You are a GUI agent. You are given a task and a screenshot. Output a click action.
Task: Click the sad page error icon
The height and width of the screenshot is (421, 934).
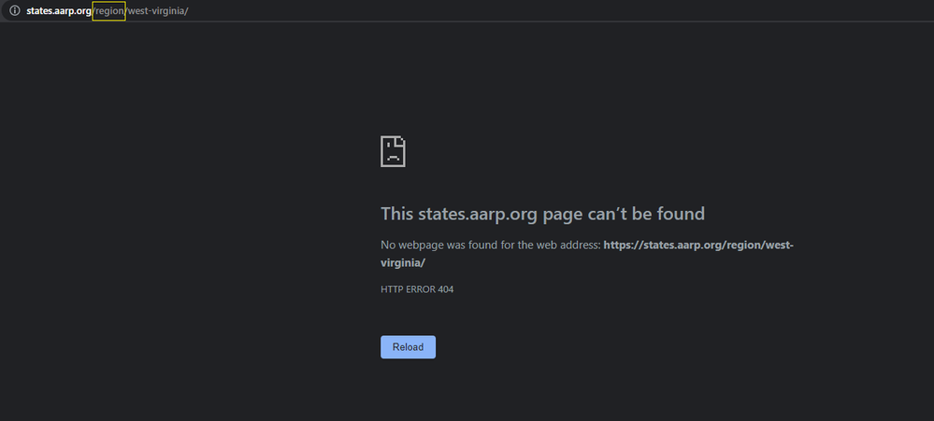click(393, 151)
